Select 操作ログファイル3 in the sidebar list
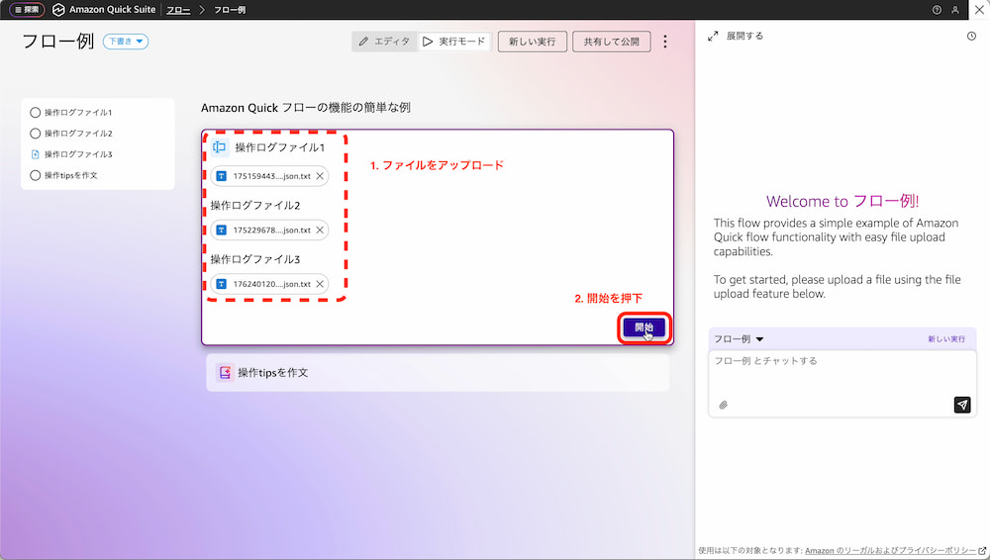 coord(71,154)
